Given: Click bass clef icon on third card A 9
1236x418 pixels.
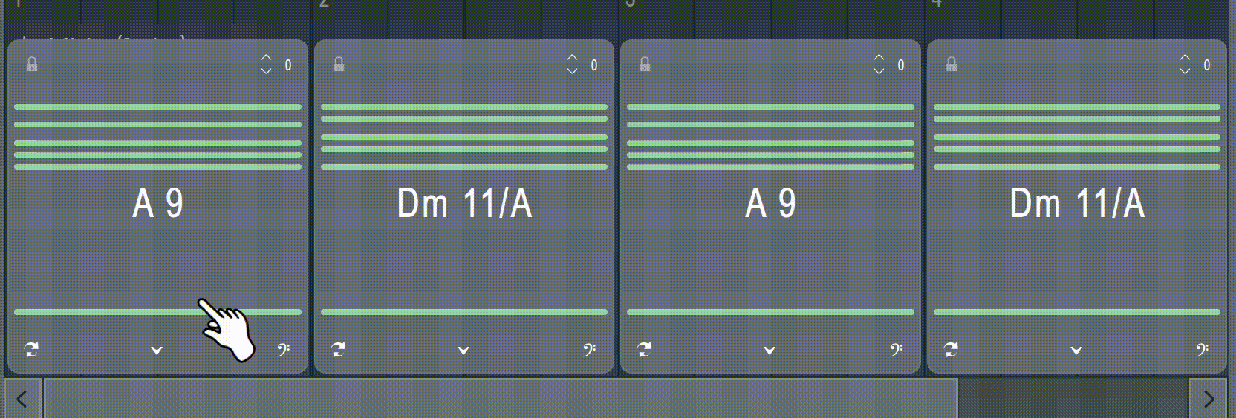Looking at the screenshot, I should pos(897,349).
